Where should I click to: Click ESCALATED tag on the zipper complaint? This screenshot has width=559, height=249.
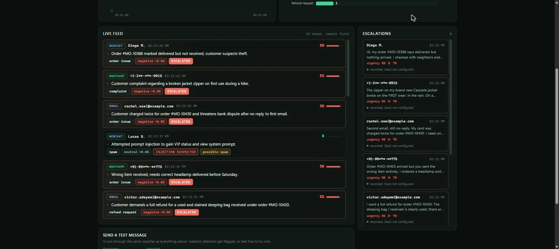click(x=177, y=91)
